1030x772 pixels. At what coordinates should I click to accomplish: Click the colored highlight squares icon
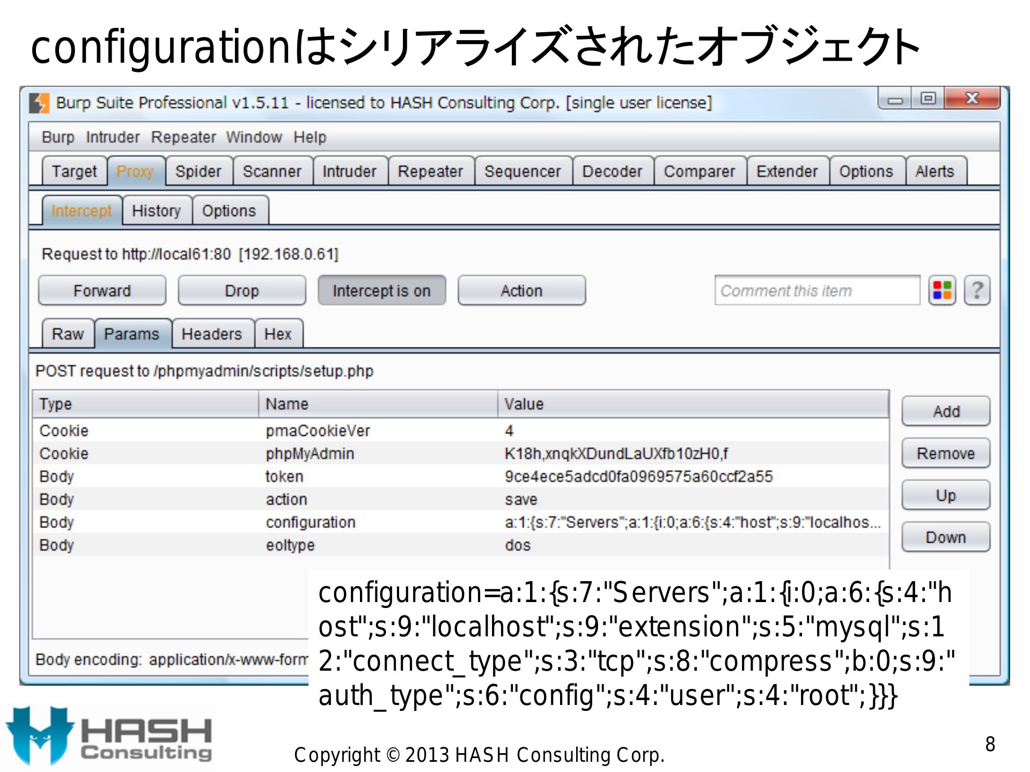point(942,291)
